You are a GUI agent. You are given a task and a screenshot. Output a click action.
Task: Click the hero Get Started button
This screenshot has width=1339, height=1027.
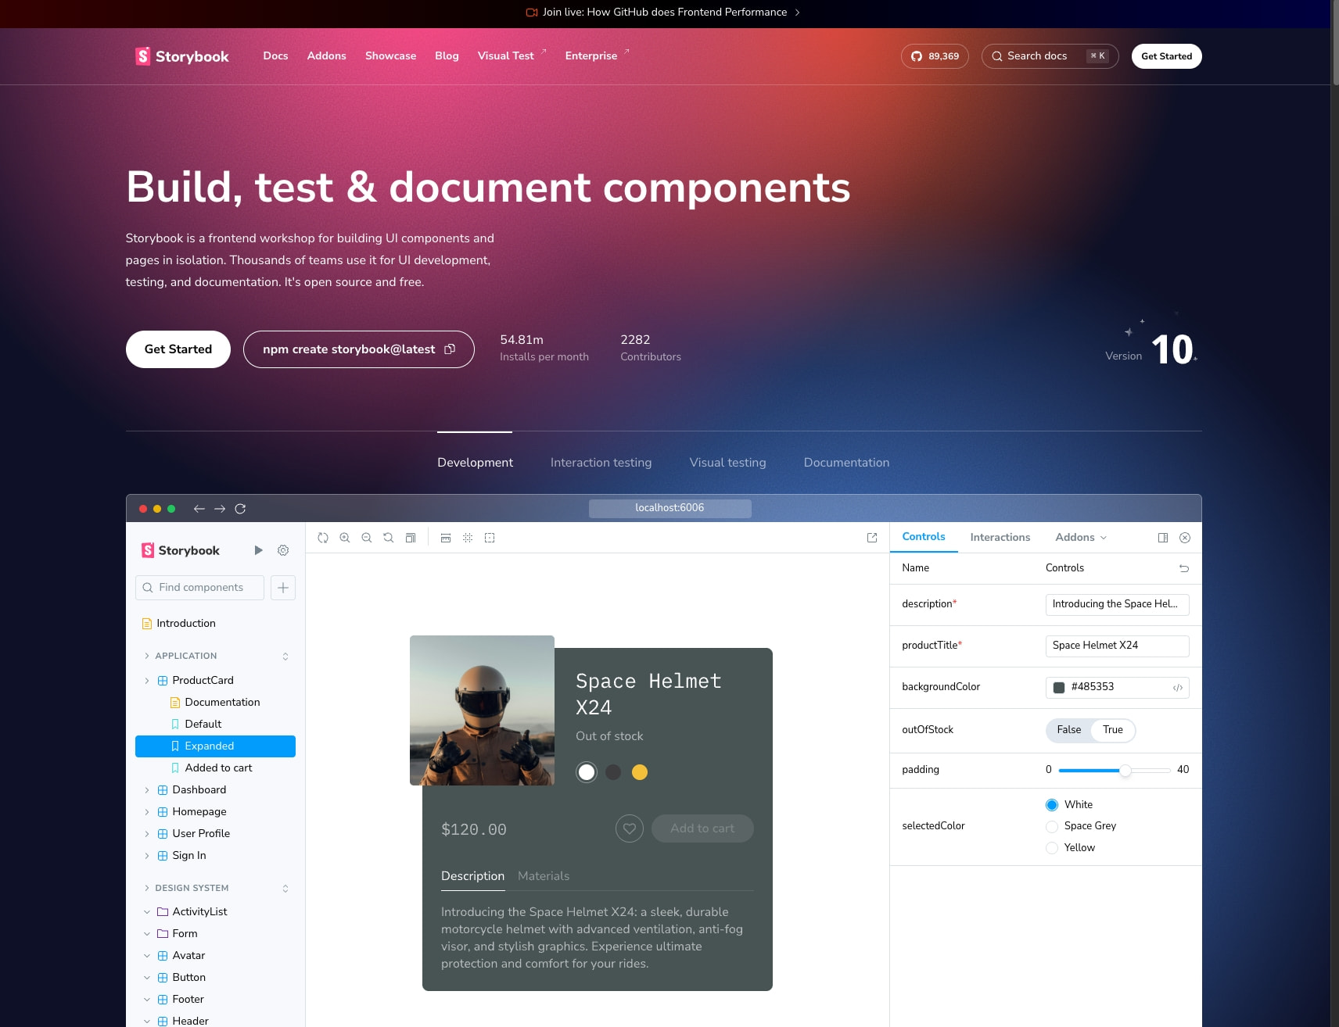(x=178, y=349)
